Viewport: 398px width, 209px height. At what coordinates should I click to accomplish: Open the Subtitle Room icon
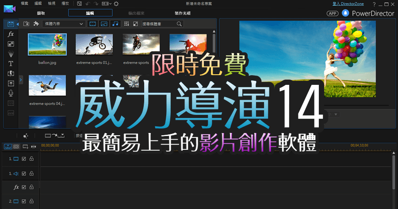pos(11,113)
